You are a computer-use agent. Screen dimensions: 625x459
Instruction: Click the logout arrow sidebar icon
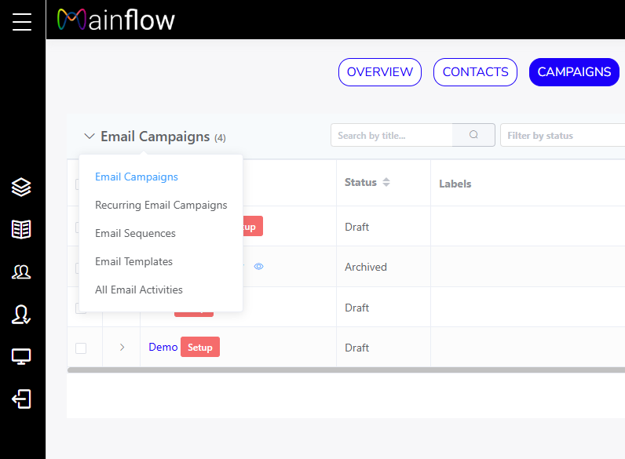[x=21, y=399]
